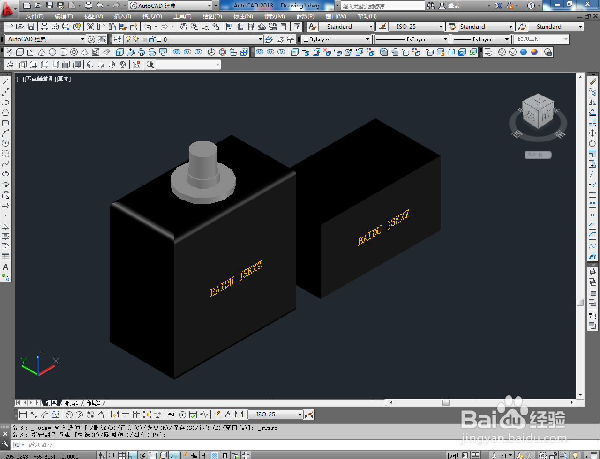
Task: Toggle layer freeze sun icon in layer dropdown
Action: tap(135, 39)
